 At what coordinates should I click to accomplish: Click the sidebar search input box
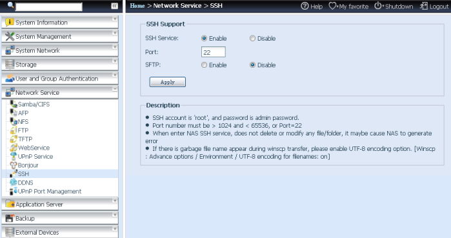coord(48,6)
